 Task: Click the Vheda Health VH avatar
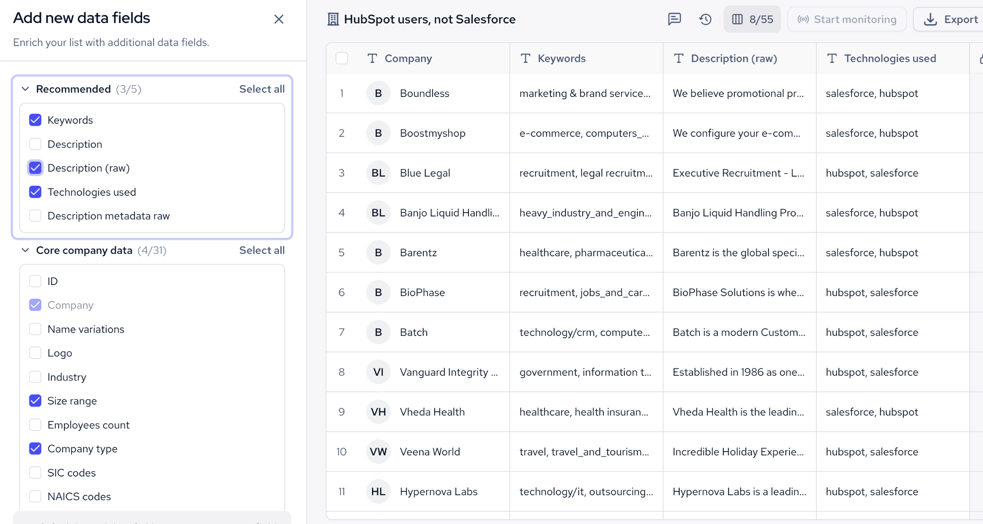pyautogui.click(x=378, y=412)
